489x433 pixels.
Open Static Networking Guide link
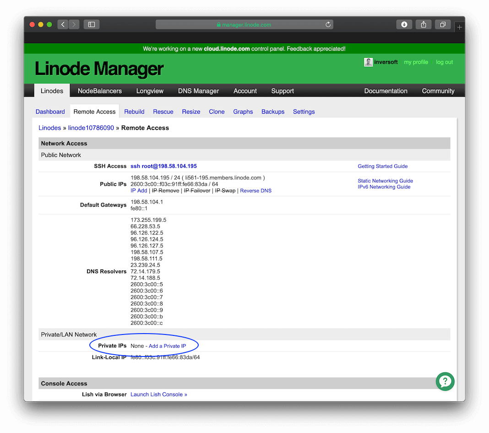tap(385, 181)
